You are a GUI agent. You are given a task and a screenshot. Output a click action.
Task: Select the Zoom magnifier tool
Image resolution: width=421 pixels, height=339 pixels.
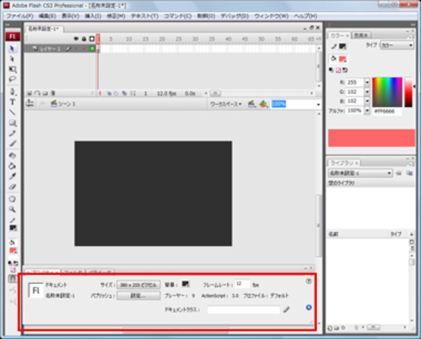12,209
